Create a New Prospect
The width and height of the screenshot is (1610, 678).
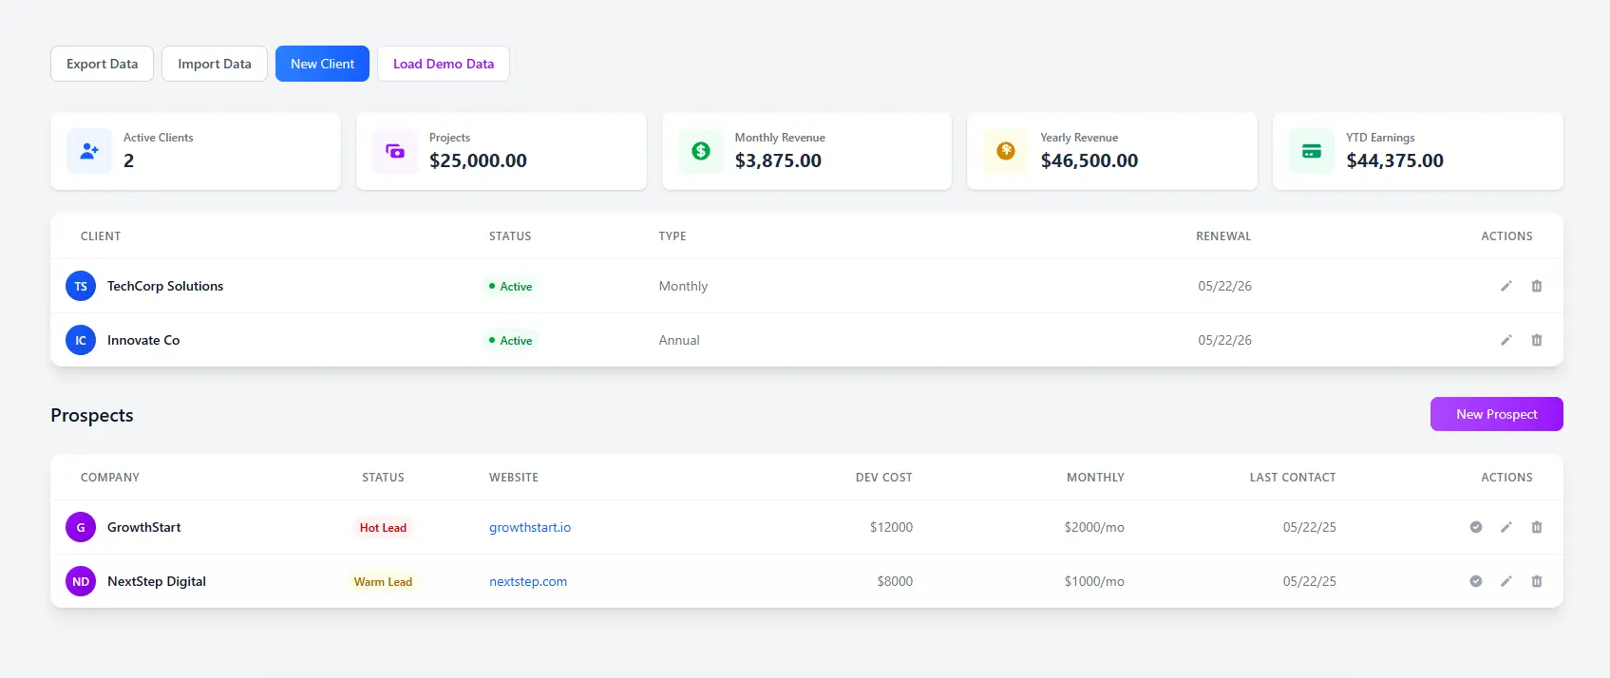point(1496,414)
